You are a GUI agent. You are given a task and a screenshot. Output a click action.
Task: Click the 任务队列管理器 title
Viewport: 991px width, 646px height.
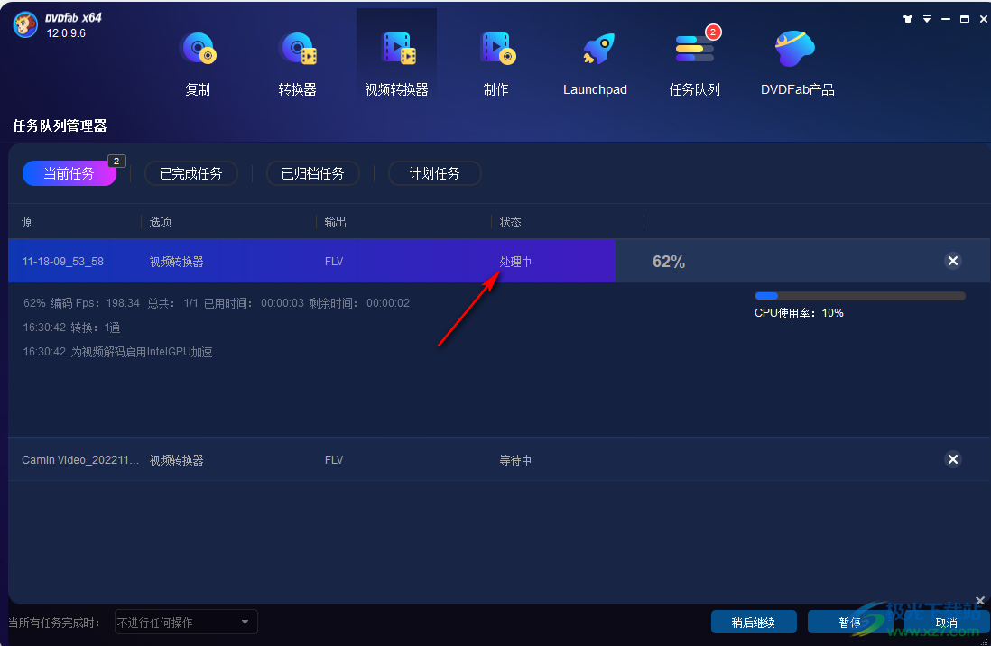pos(60,125)
